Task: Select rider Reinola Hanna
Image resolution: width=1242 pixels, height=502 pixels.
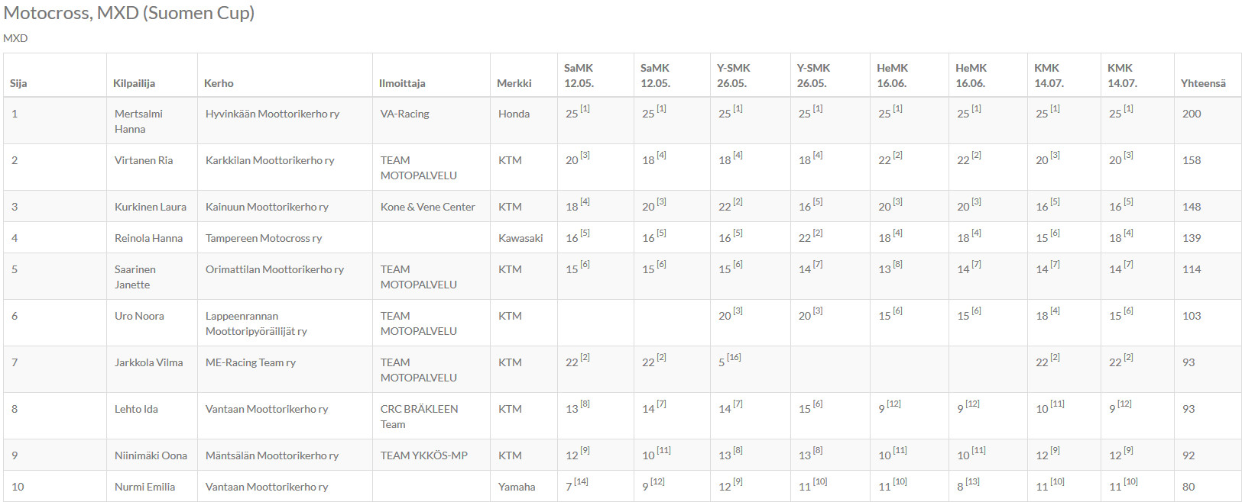Action: (x=148, y=238)
